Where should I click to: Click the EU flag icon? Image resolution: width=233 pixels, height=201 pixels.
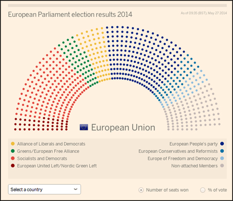84,127
